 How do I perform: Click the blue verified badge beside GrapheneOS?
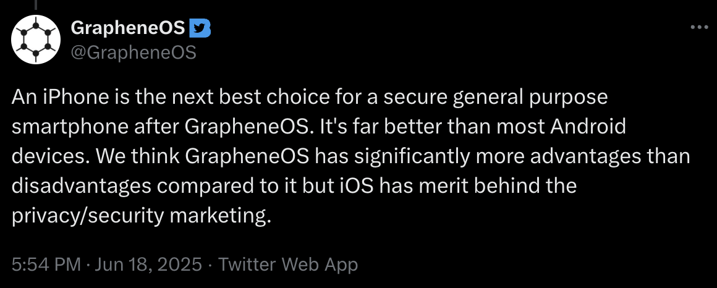pos(200,28)
